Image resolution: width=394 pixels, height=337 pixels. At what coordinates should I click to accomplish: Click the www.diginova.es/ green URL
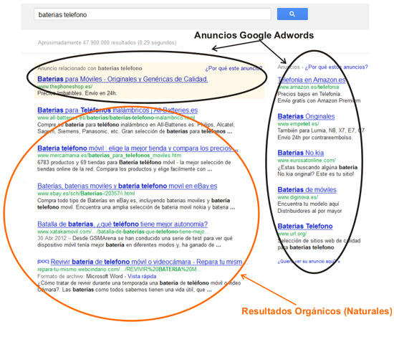point(298,197)
